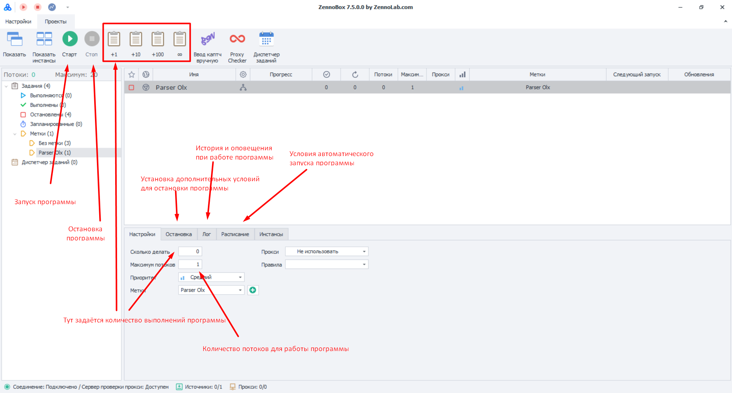Image resolution: width=732 pixels, height=393 pixels.
Task: Click the ZennoBox app icon in title bar
Action: 8,7
